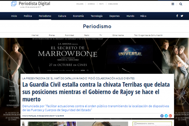Visit the Facebook page from the navbar
This screenshot has width=189, height=126.
pos(177,16)
